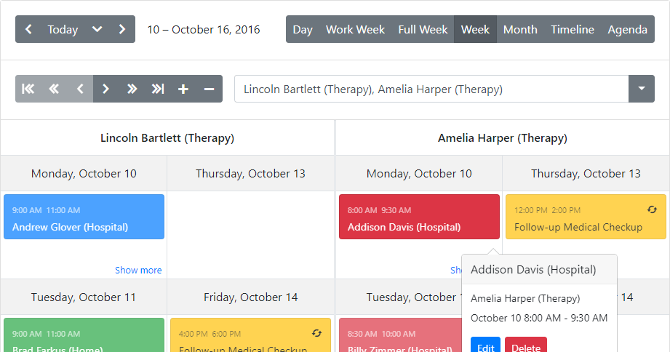Show more appointments for Monday, Lincoln Bartlett
The width and height of the screenshot is (670, 352).
[138, 271]
